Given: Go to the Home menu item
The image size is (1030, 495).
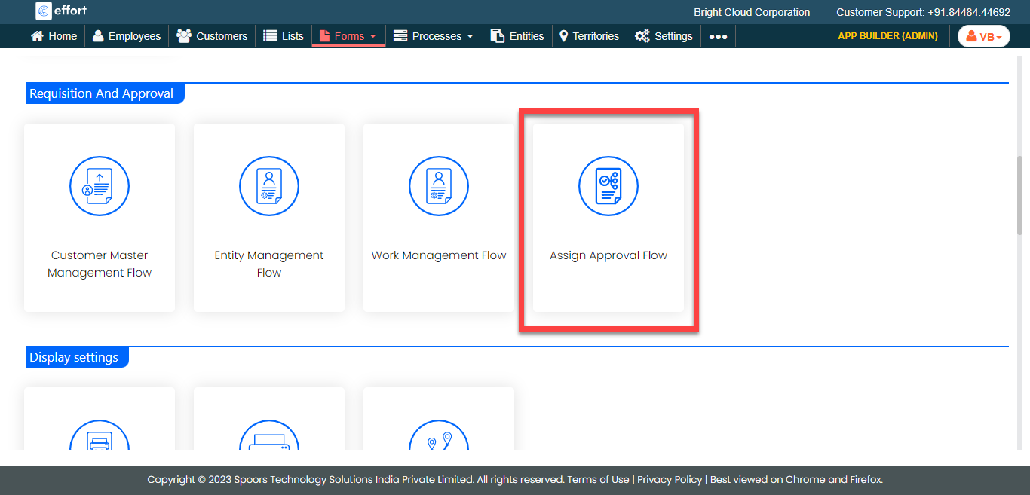Looking at the screenshot, I should coord(54,36).
